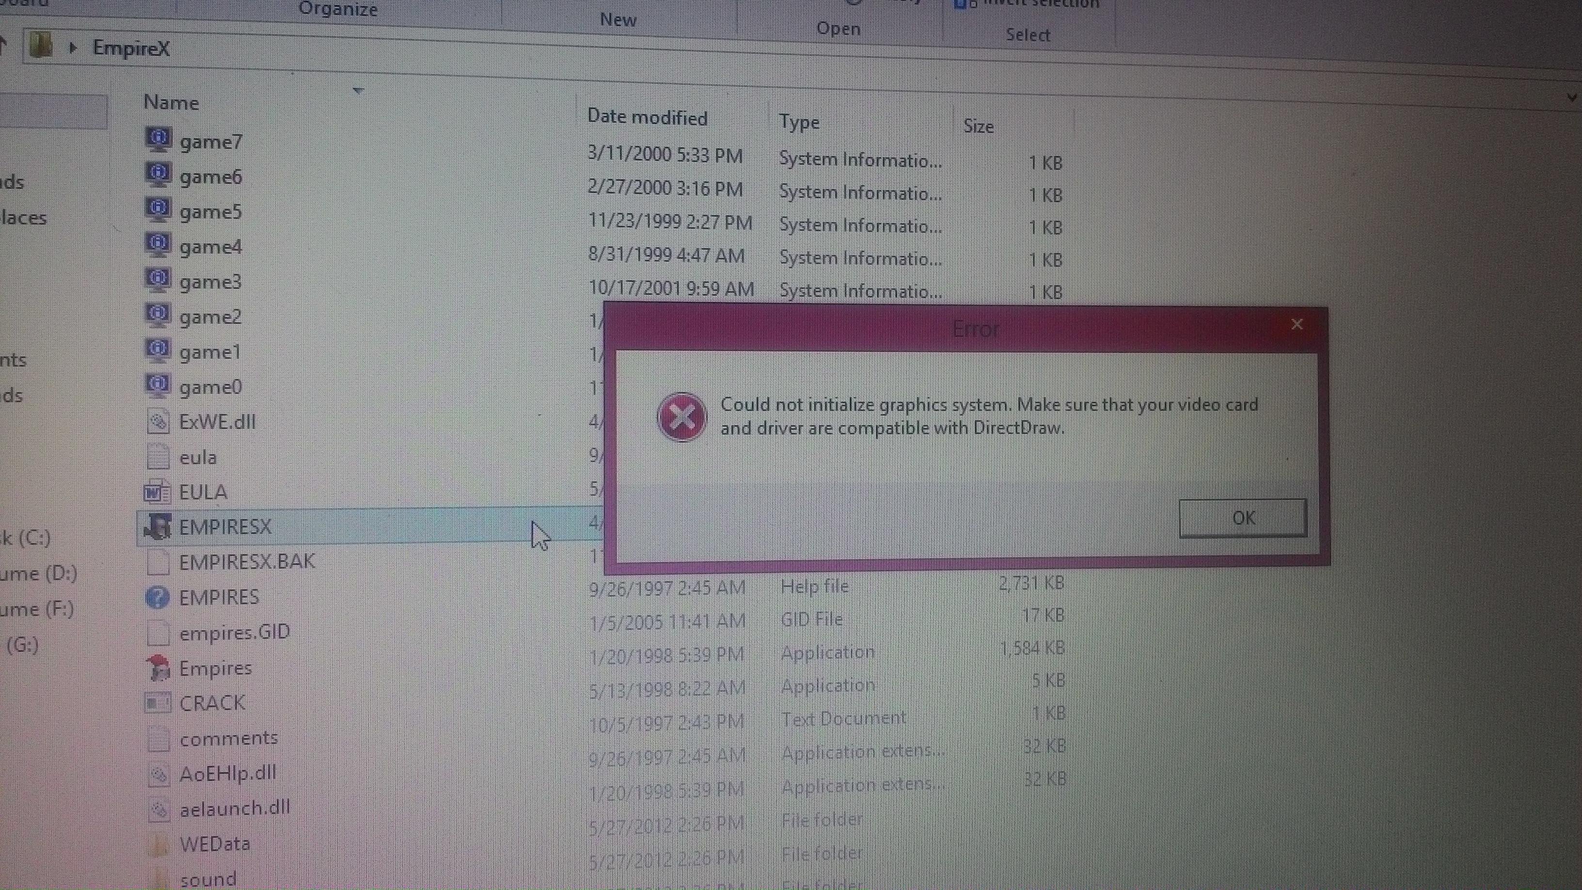Click the empires.GID file icon
Image resolution: width=1582 pixels, height=890 pixels.
(x=158, y=632)
